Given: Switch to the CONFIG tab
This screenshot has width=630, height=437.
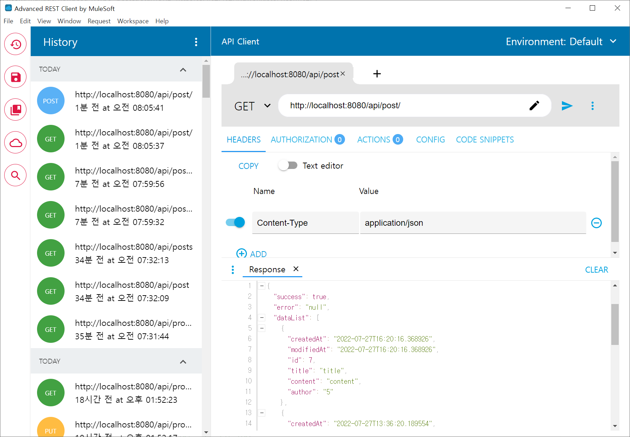Looking at the screenshot, I should point(430,140).
